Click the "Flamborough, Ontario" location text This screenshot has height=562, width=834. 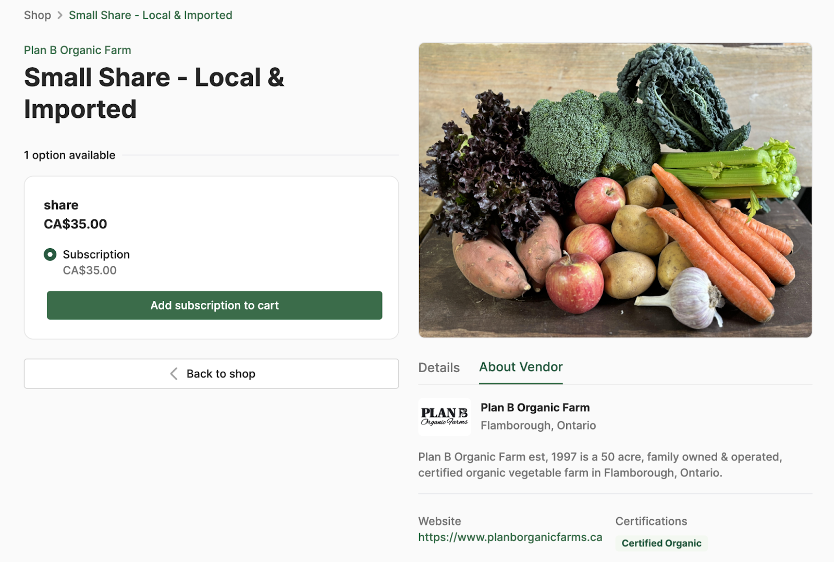pyautogui.click(x=538, y=425)
